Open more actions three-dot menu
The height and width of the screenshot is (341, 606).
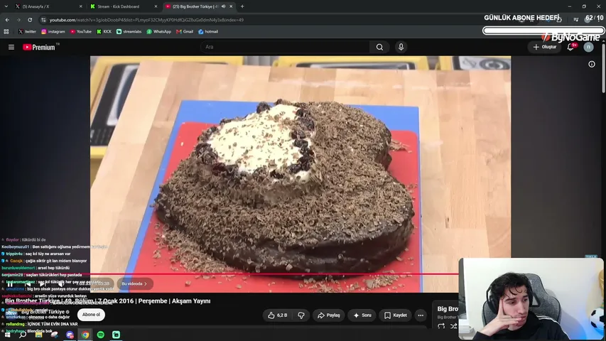coord(421,315)
